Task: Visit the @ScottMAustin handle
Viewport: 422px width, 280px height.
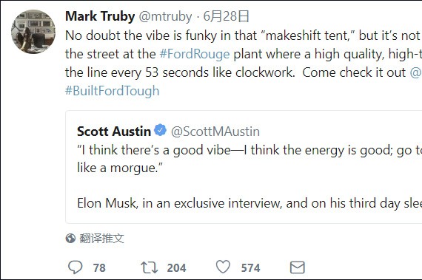Action: point(215,132)
